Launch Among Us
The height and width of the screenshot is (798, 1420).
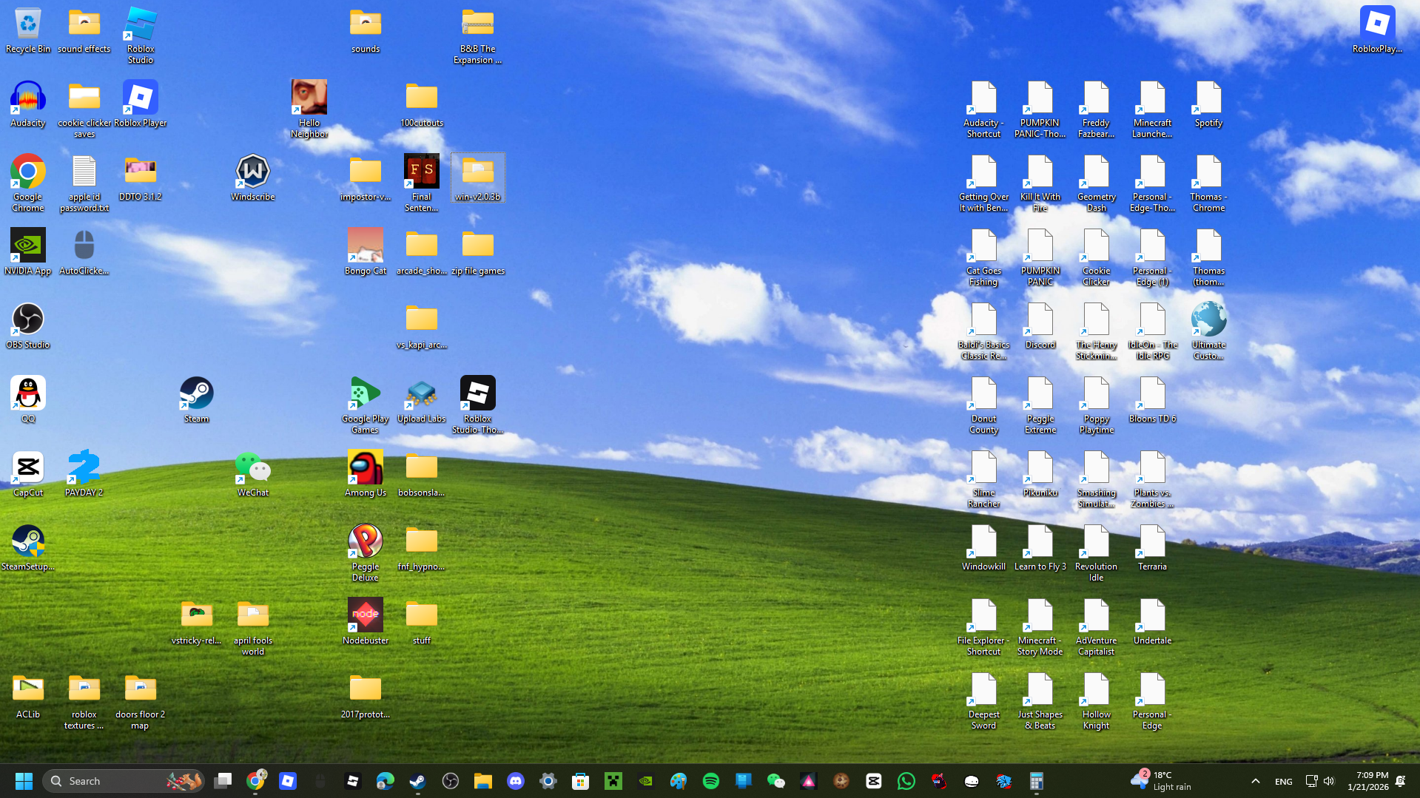pyautogui.click(x=365, y=466)
